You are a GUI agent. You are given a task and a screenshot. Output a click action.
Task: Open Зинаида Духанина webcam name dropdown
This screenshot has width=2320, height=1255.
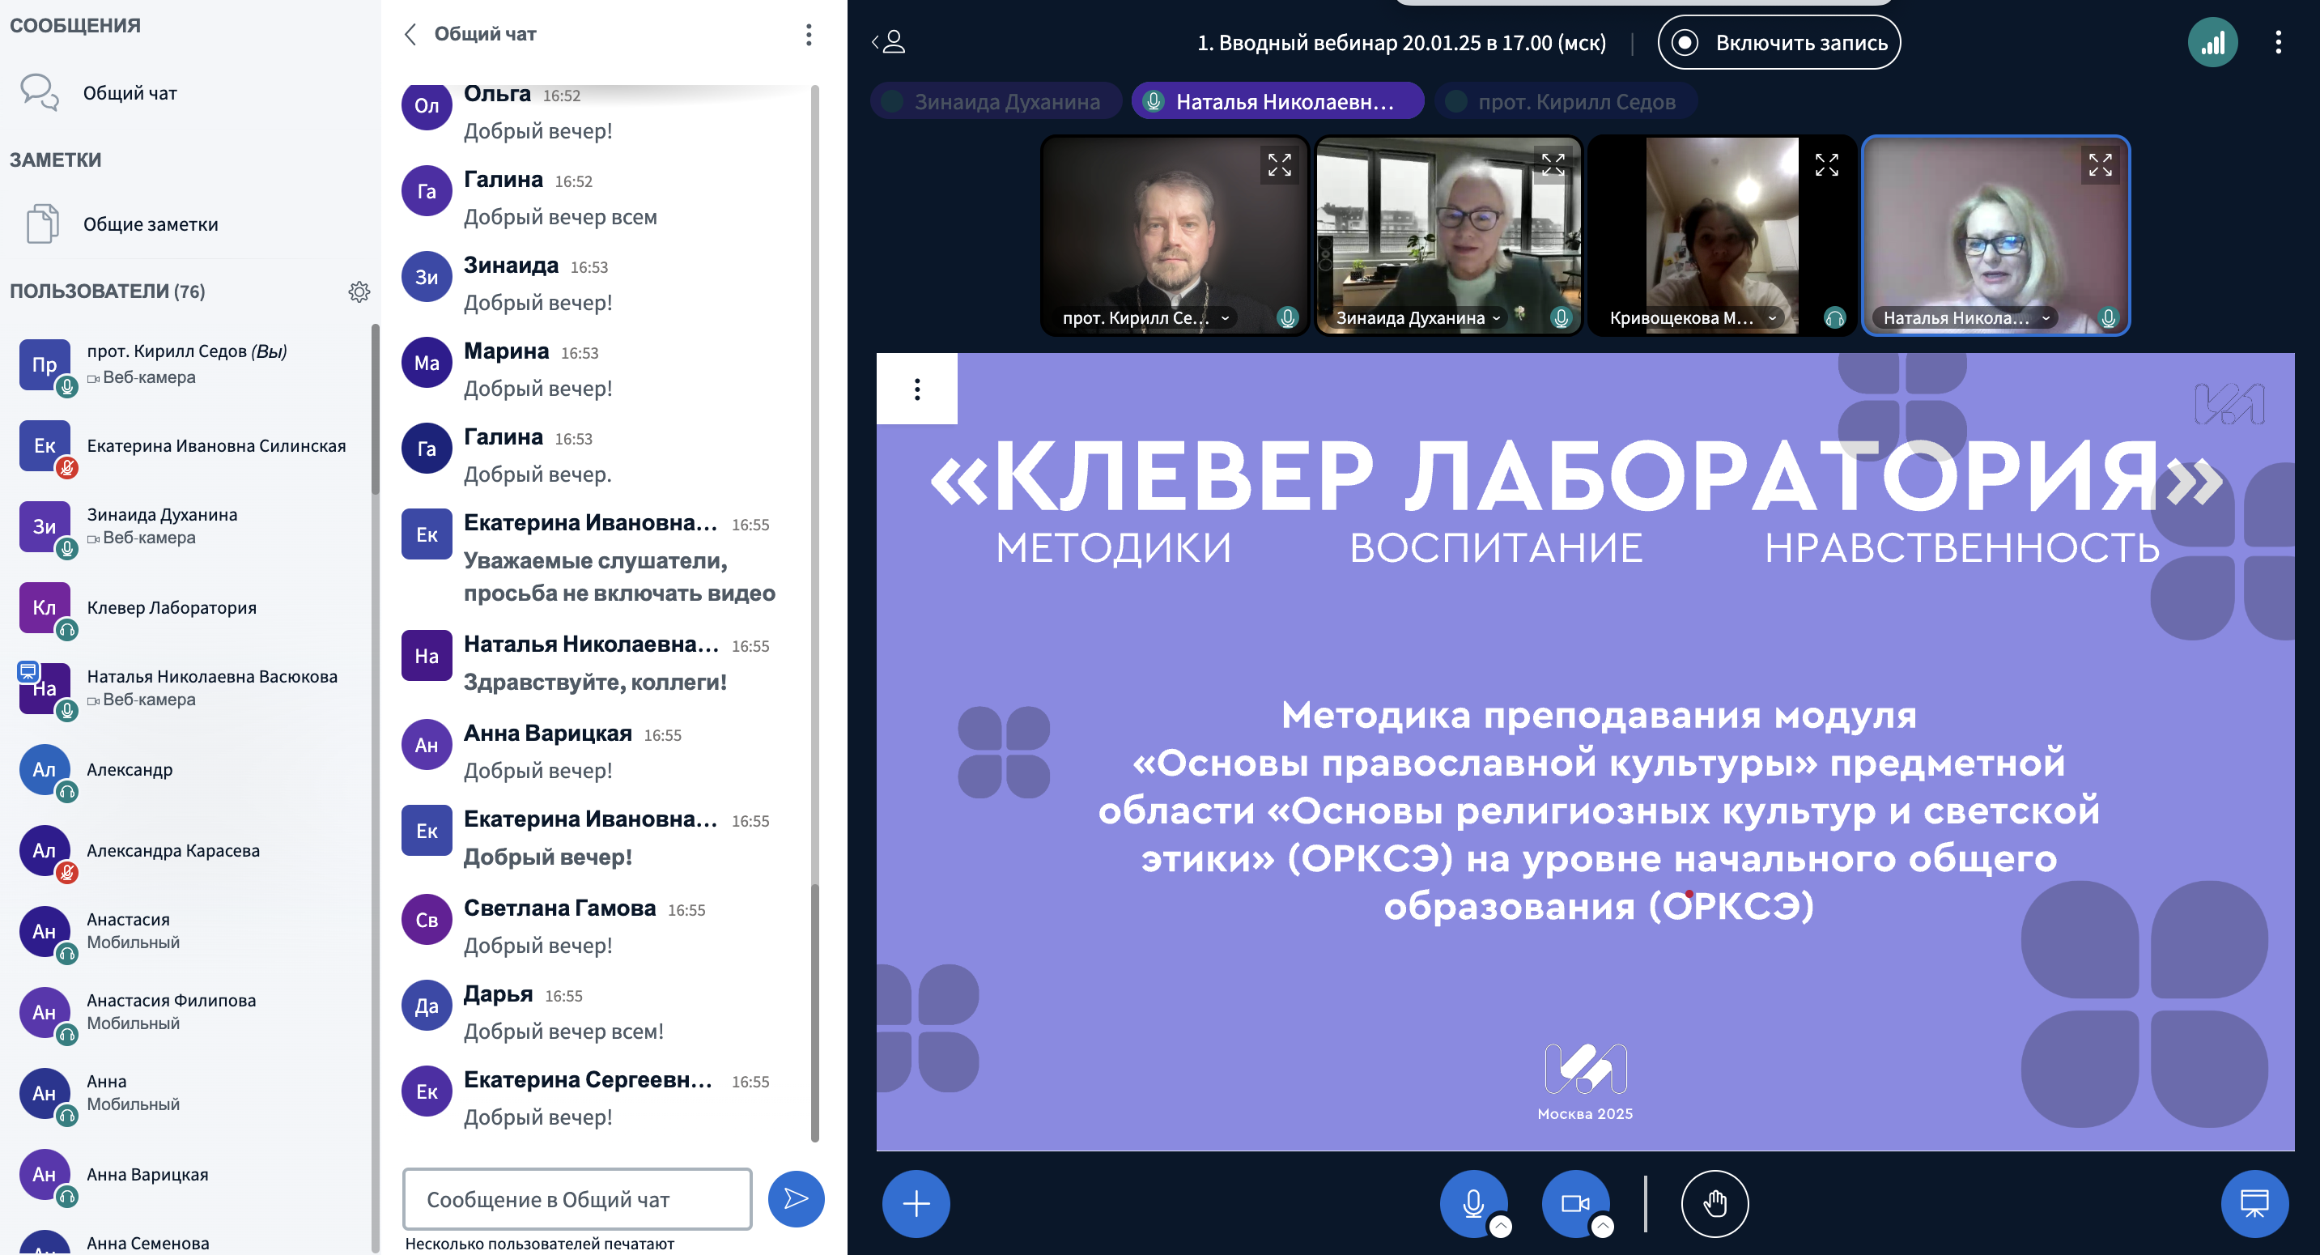[1496, 318]
